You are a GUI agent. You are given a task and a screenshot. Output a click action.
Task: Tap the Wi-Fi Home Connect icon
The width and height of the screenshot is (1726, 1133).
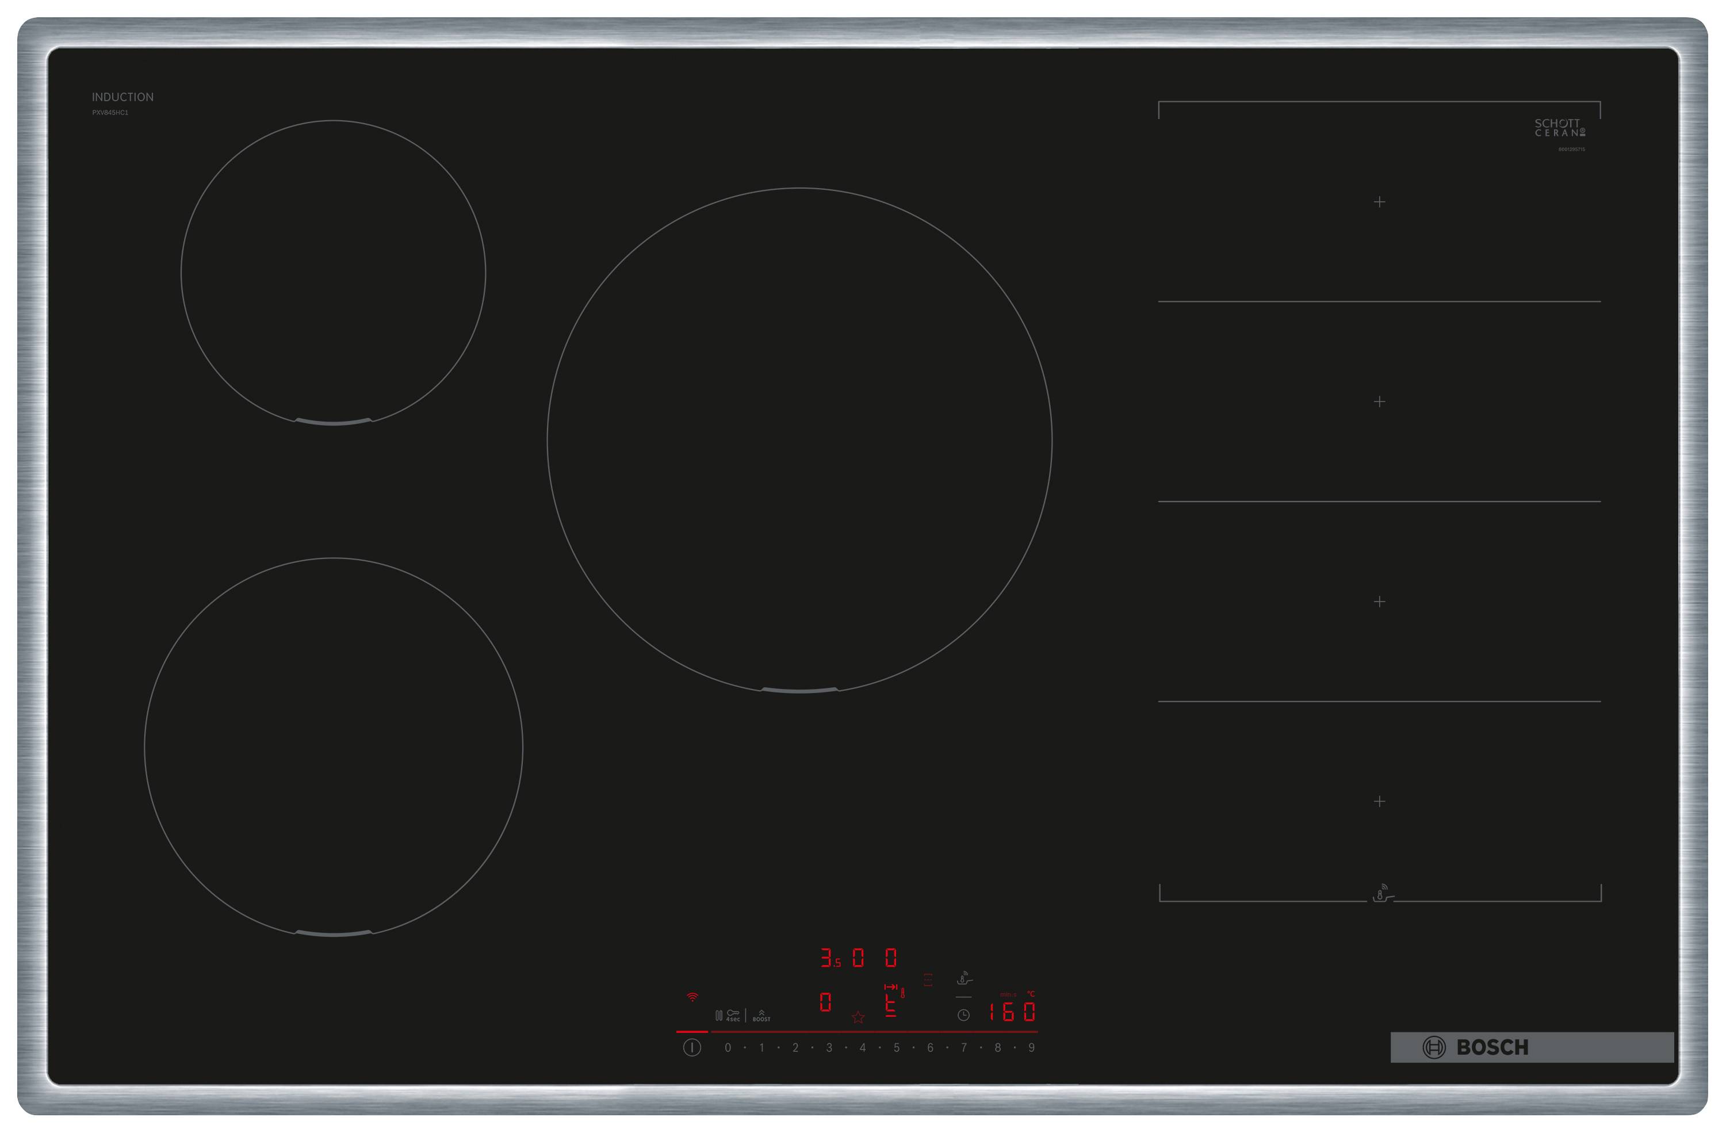point(692,997)
